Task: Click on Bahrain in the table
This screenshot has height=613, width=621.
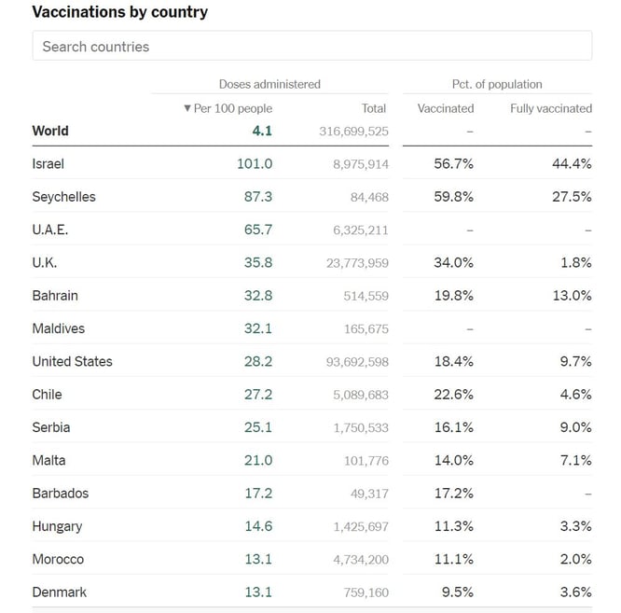Action: [55, 296]
